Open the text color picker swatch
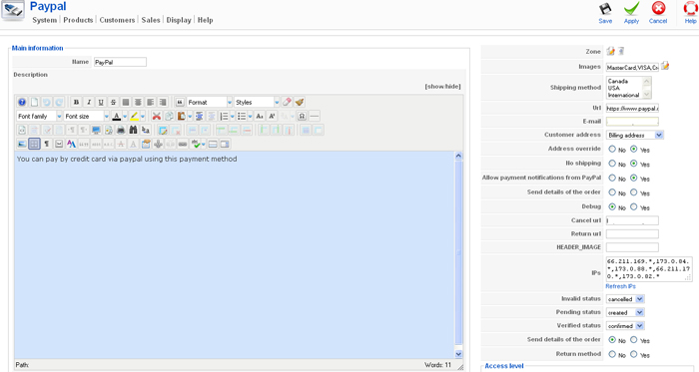This screenshot has height=372, width=699. pyautogui.click(x=117, y=116)
